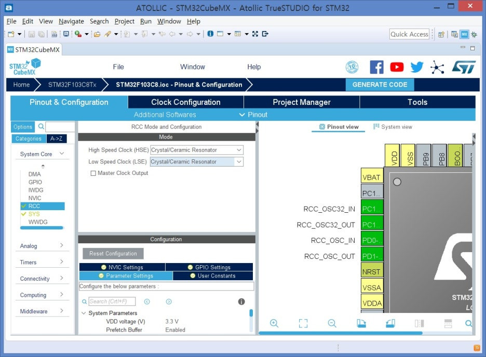Image resolution: width=486 pixels, height=357 pixels.
Task: Open the User Constants tab
Action: (213, 276)
